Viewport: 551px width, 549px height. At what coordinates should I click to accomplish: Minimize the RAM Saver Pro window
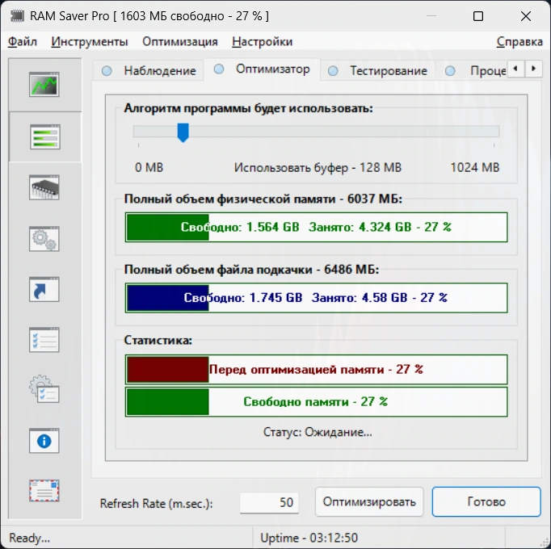click(431, 16)
